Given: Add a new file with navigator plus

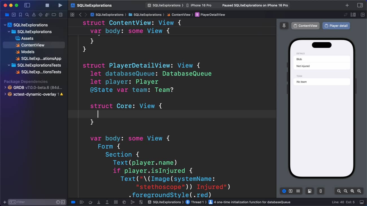Looking at the screenshot, I should tap(5, 202).
